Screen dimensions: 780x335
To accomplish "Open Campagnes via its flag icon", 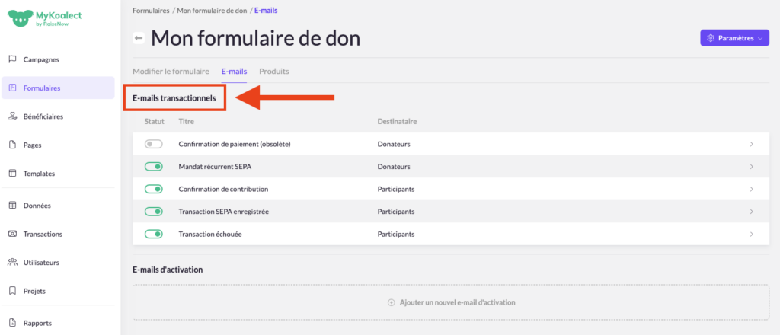I will tap(12, 59).
